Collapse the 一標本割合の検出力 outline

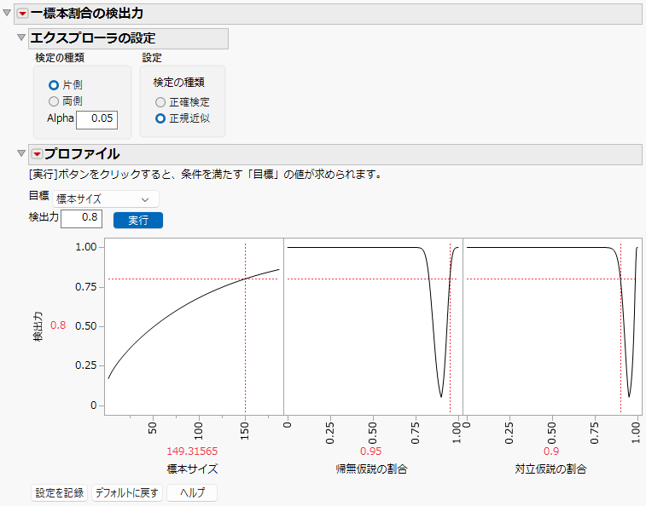coord(7,13)
